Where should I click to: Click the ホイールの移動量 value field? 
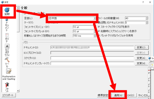[x=135, y=18]
